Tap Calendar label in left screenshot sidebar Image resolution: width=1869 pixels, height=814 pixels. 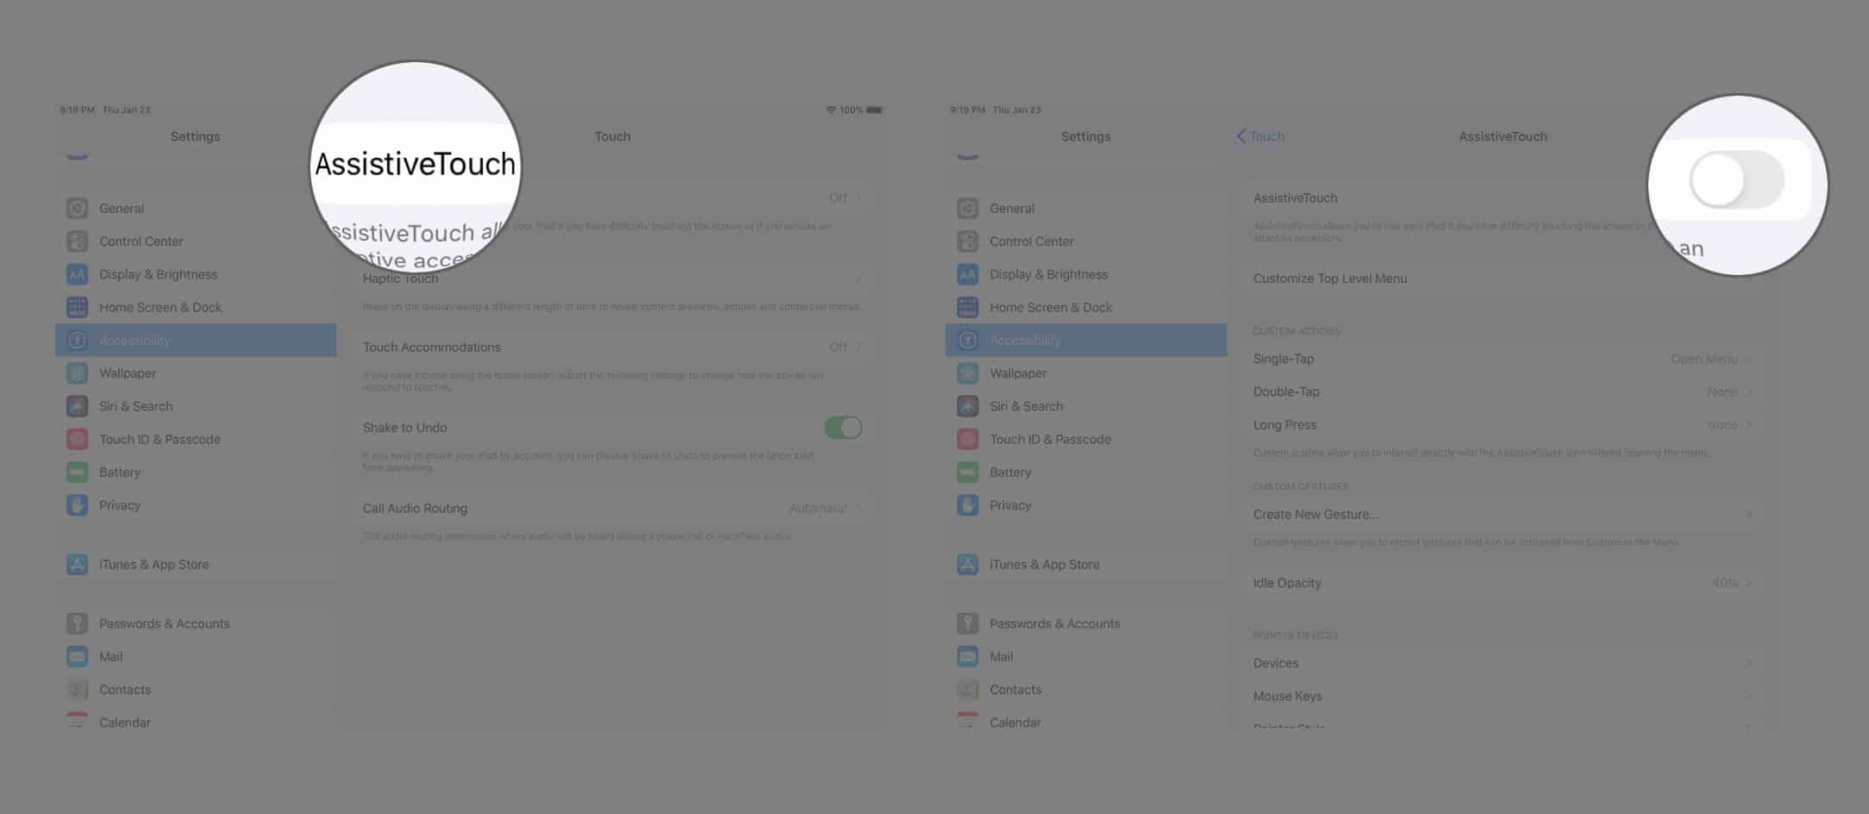(x=125, y=723)
